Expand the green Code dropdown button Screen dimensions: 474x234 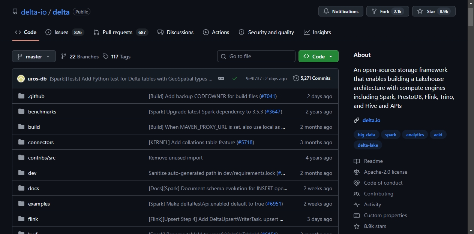(x=318, y=56)
